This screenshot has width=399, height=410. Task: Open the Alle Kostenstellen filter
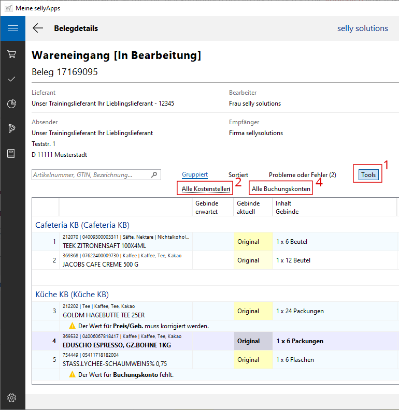coord(206,189)
